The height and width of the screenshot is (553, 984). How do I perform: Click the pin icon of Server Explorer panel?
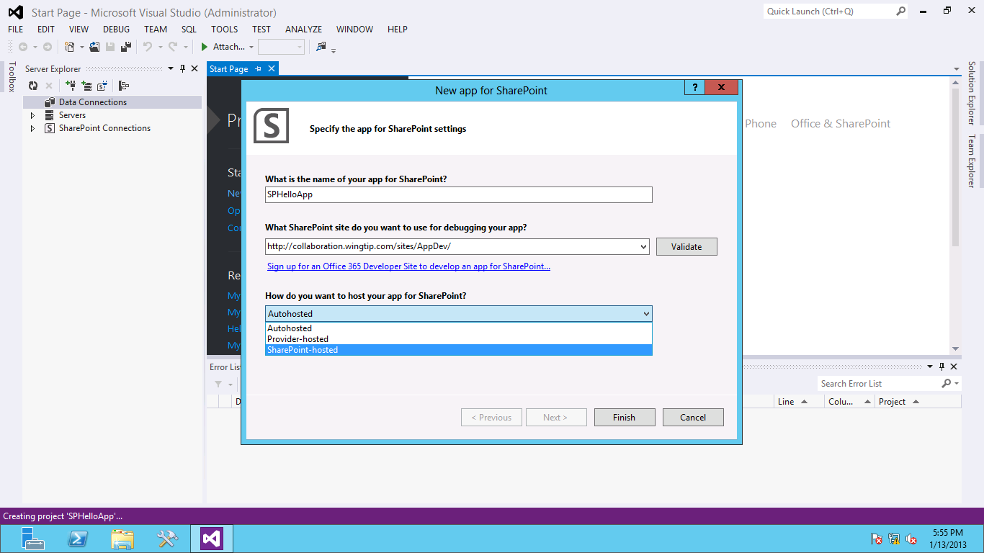(182, 69)
